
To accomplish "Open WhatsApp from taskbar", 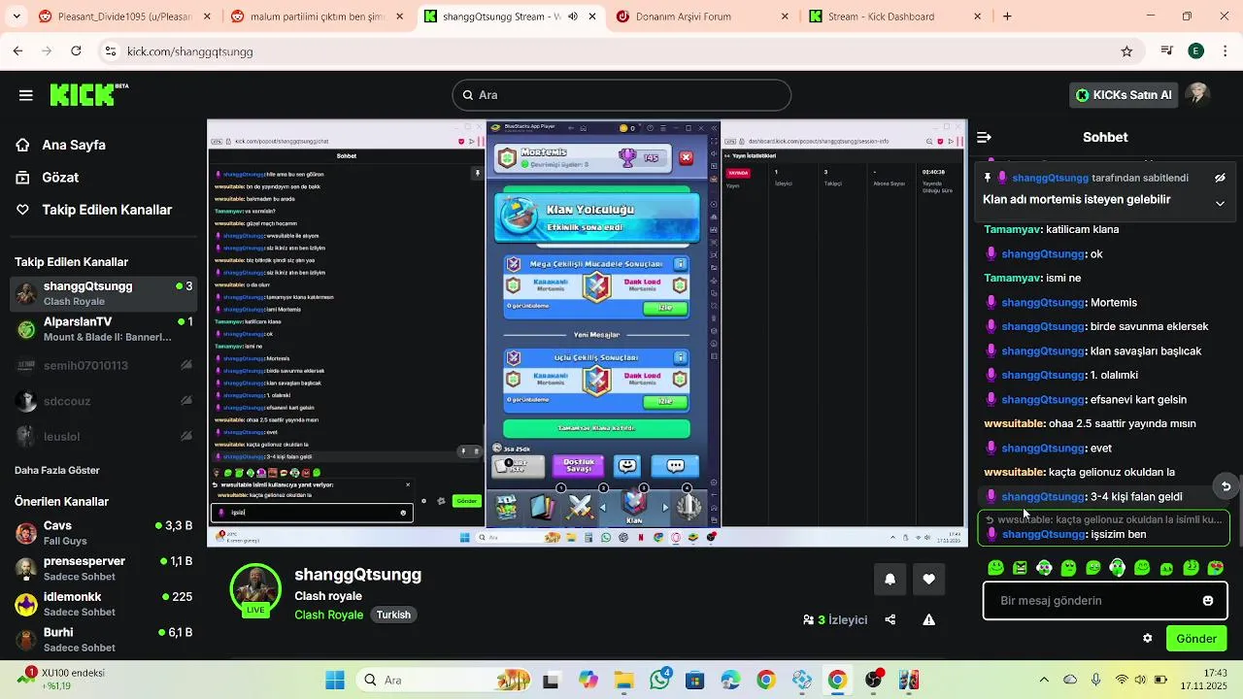I will [660, 680].
